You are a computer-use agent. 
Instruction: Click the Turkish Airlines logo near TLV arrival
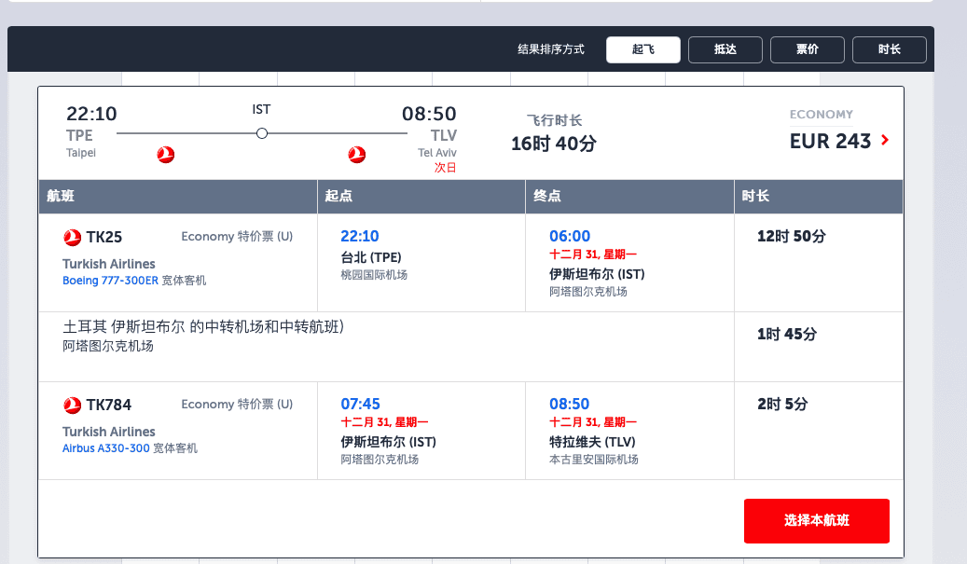pos(356,154)
